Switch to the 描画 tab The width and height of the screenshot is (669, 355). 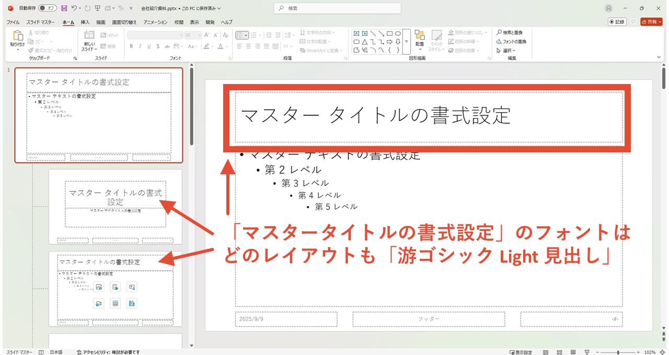coord(101,22)
